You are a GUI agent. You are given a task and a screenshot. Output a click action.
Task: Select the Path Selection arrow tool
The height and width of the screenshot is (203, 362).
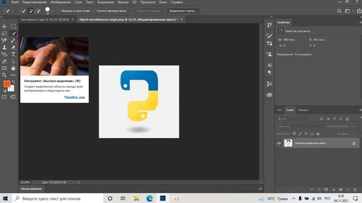[13, 61]
